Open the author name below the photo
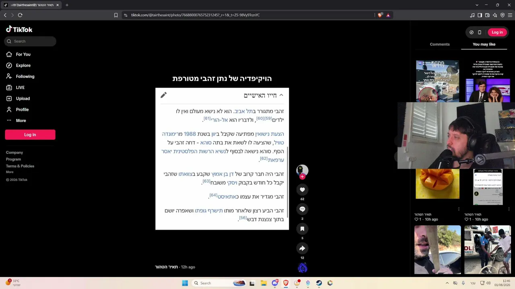 tap(167, 267)
